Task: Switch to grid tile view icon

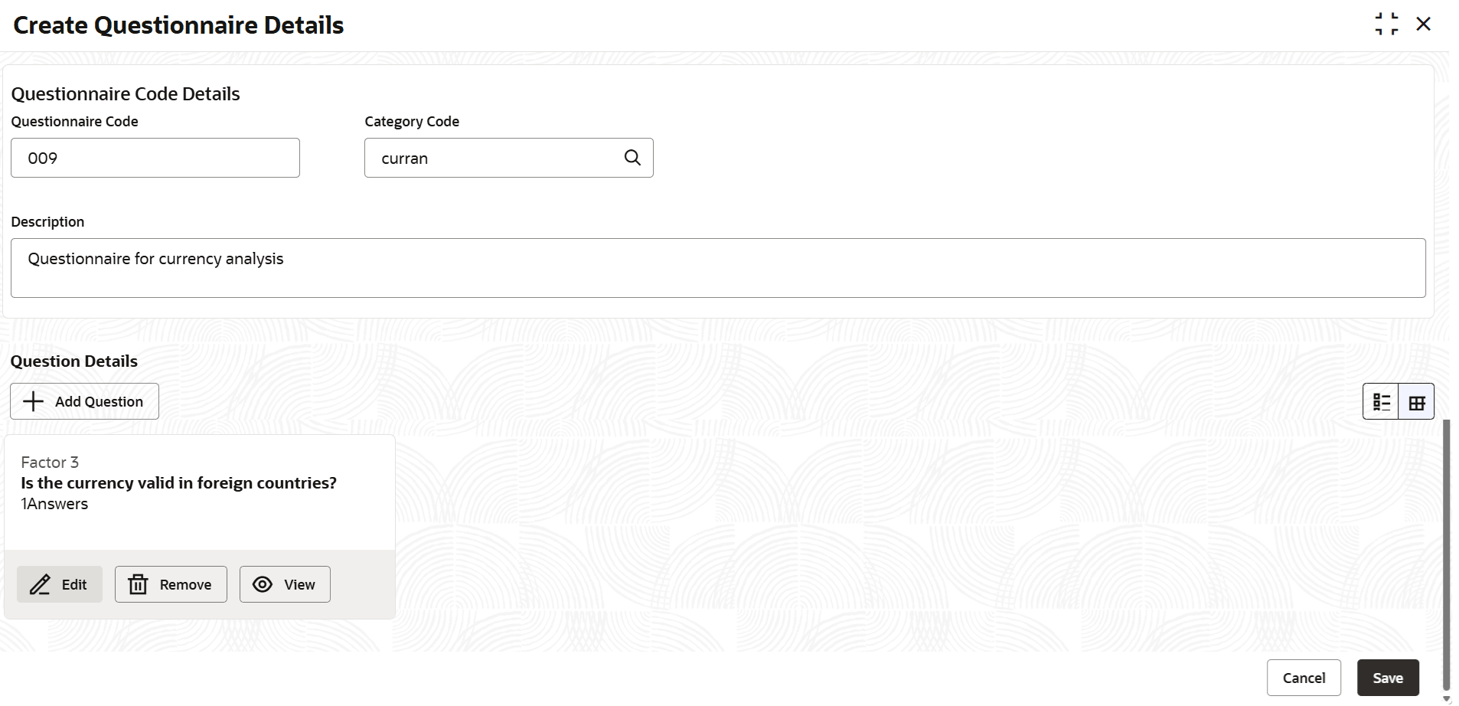Action: coord(1416,401)
